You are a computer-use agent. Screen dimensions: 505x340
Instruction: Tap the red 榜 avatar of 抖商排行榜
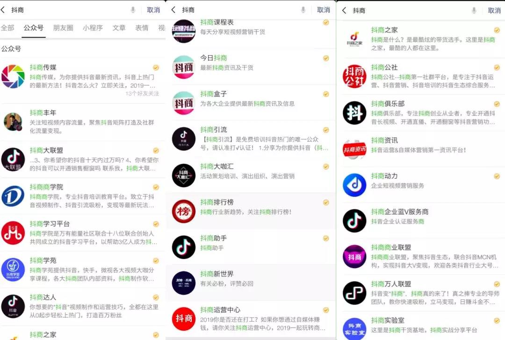tap(184, 210)
